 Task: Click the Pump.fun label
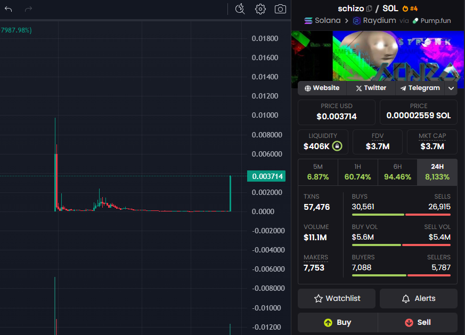(x=436, y=21)
